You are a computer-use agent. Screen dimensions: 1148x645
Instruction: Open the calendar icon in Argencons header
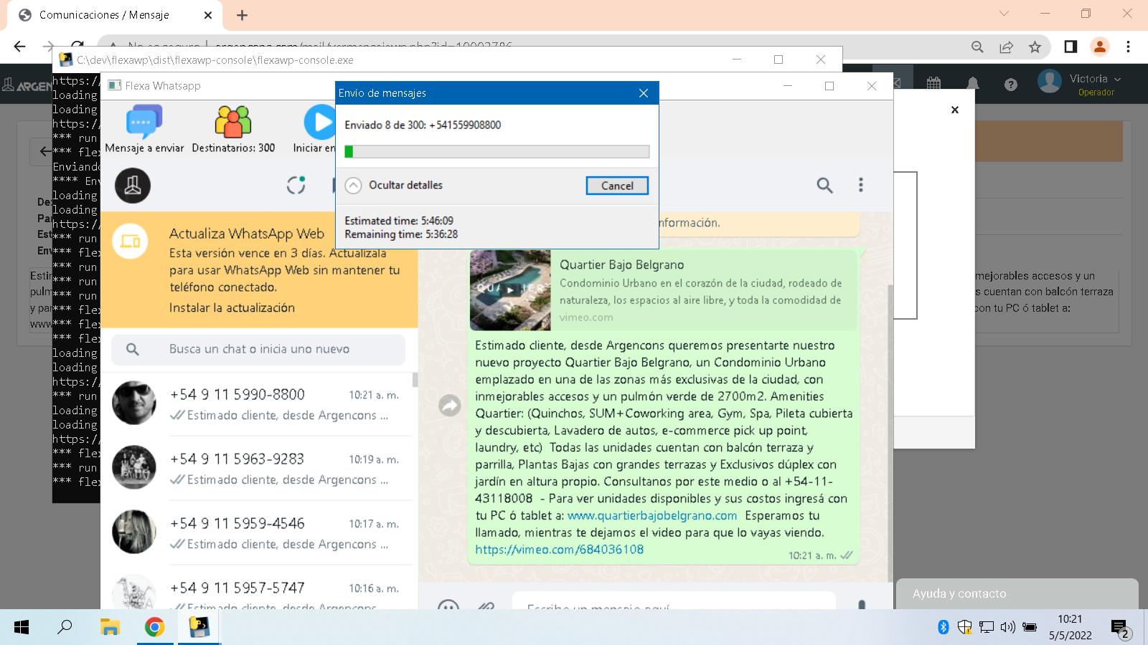pyautogui.click(x=933, y=84)
